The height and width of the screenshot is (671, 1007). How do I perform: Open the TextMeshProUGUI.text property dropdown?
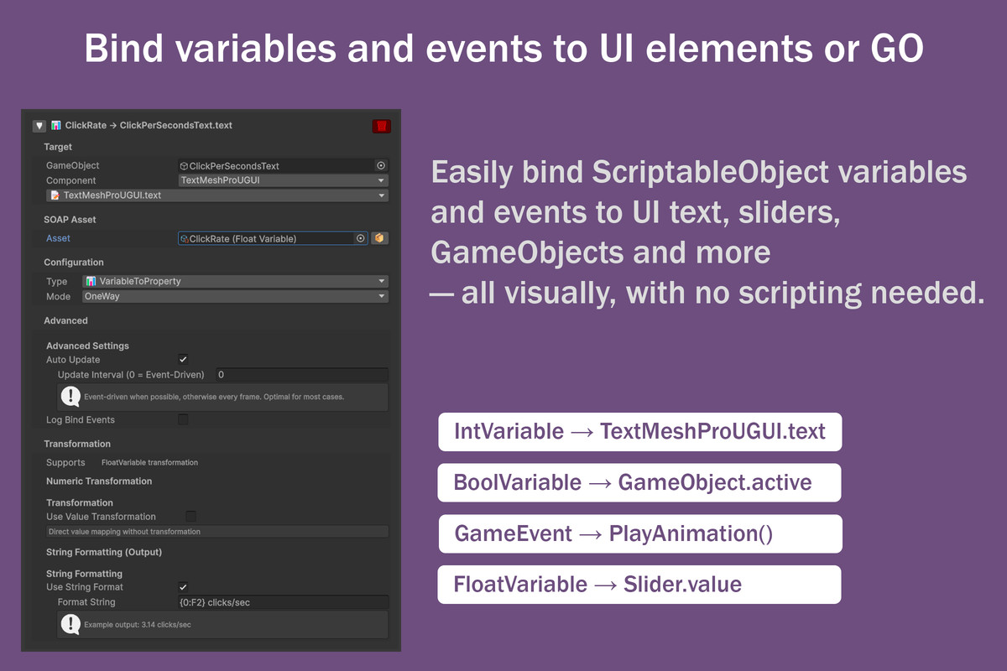pyautogui.click(x=217, y=195)
